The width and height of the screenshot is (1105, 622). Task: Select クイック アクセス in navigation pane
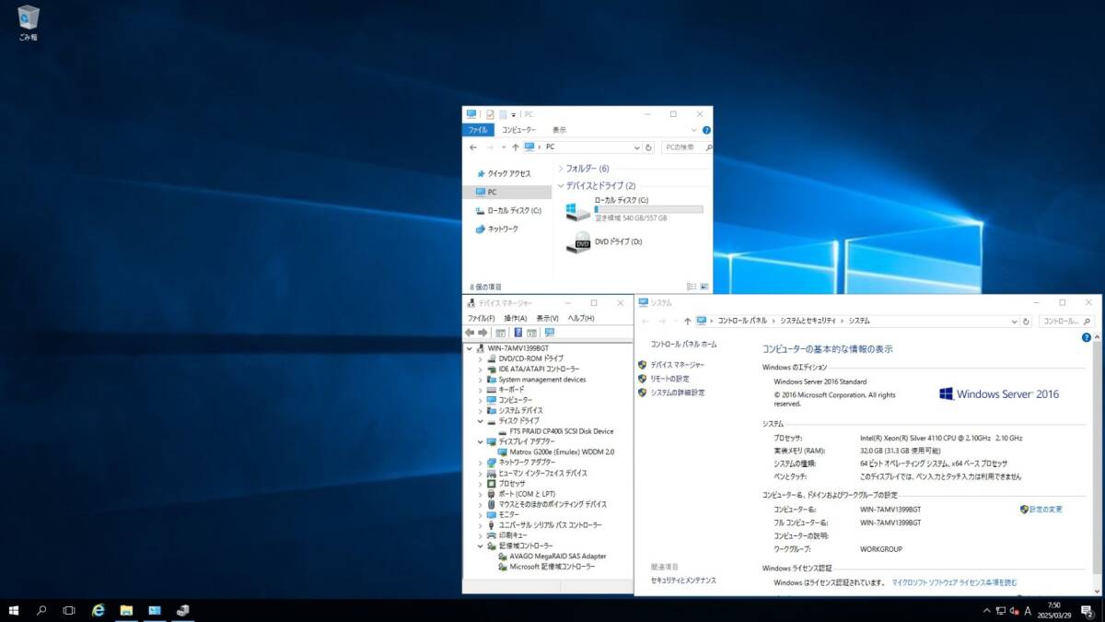[x=509, y=173]
